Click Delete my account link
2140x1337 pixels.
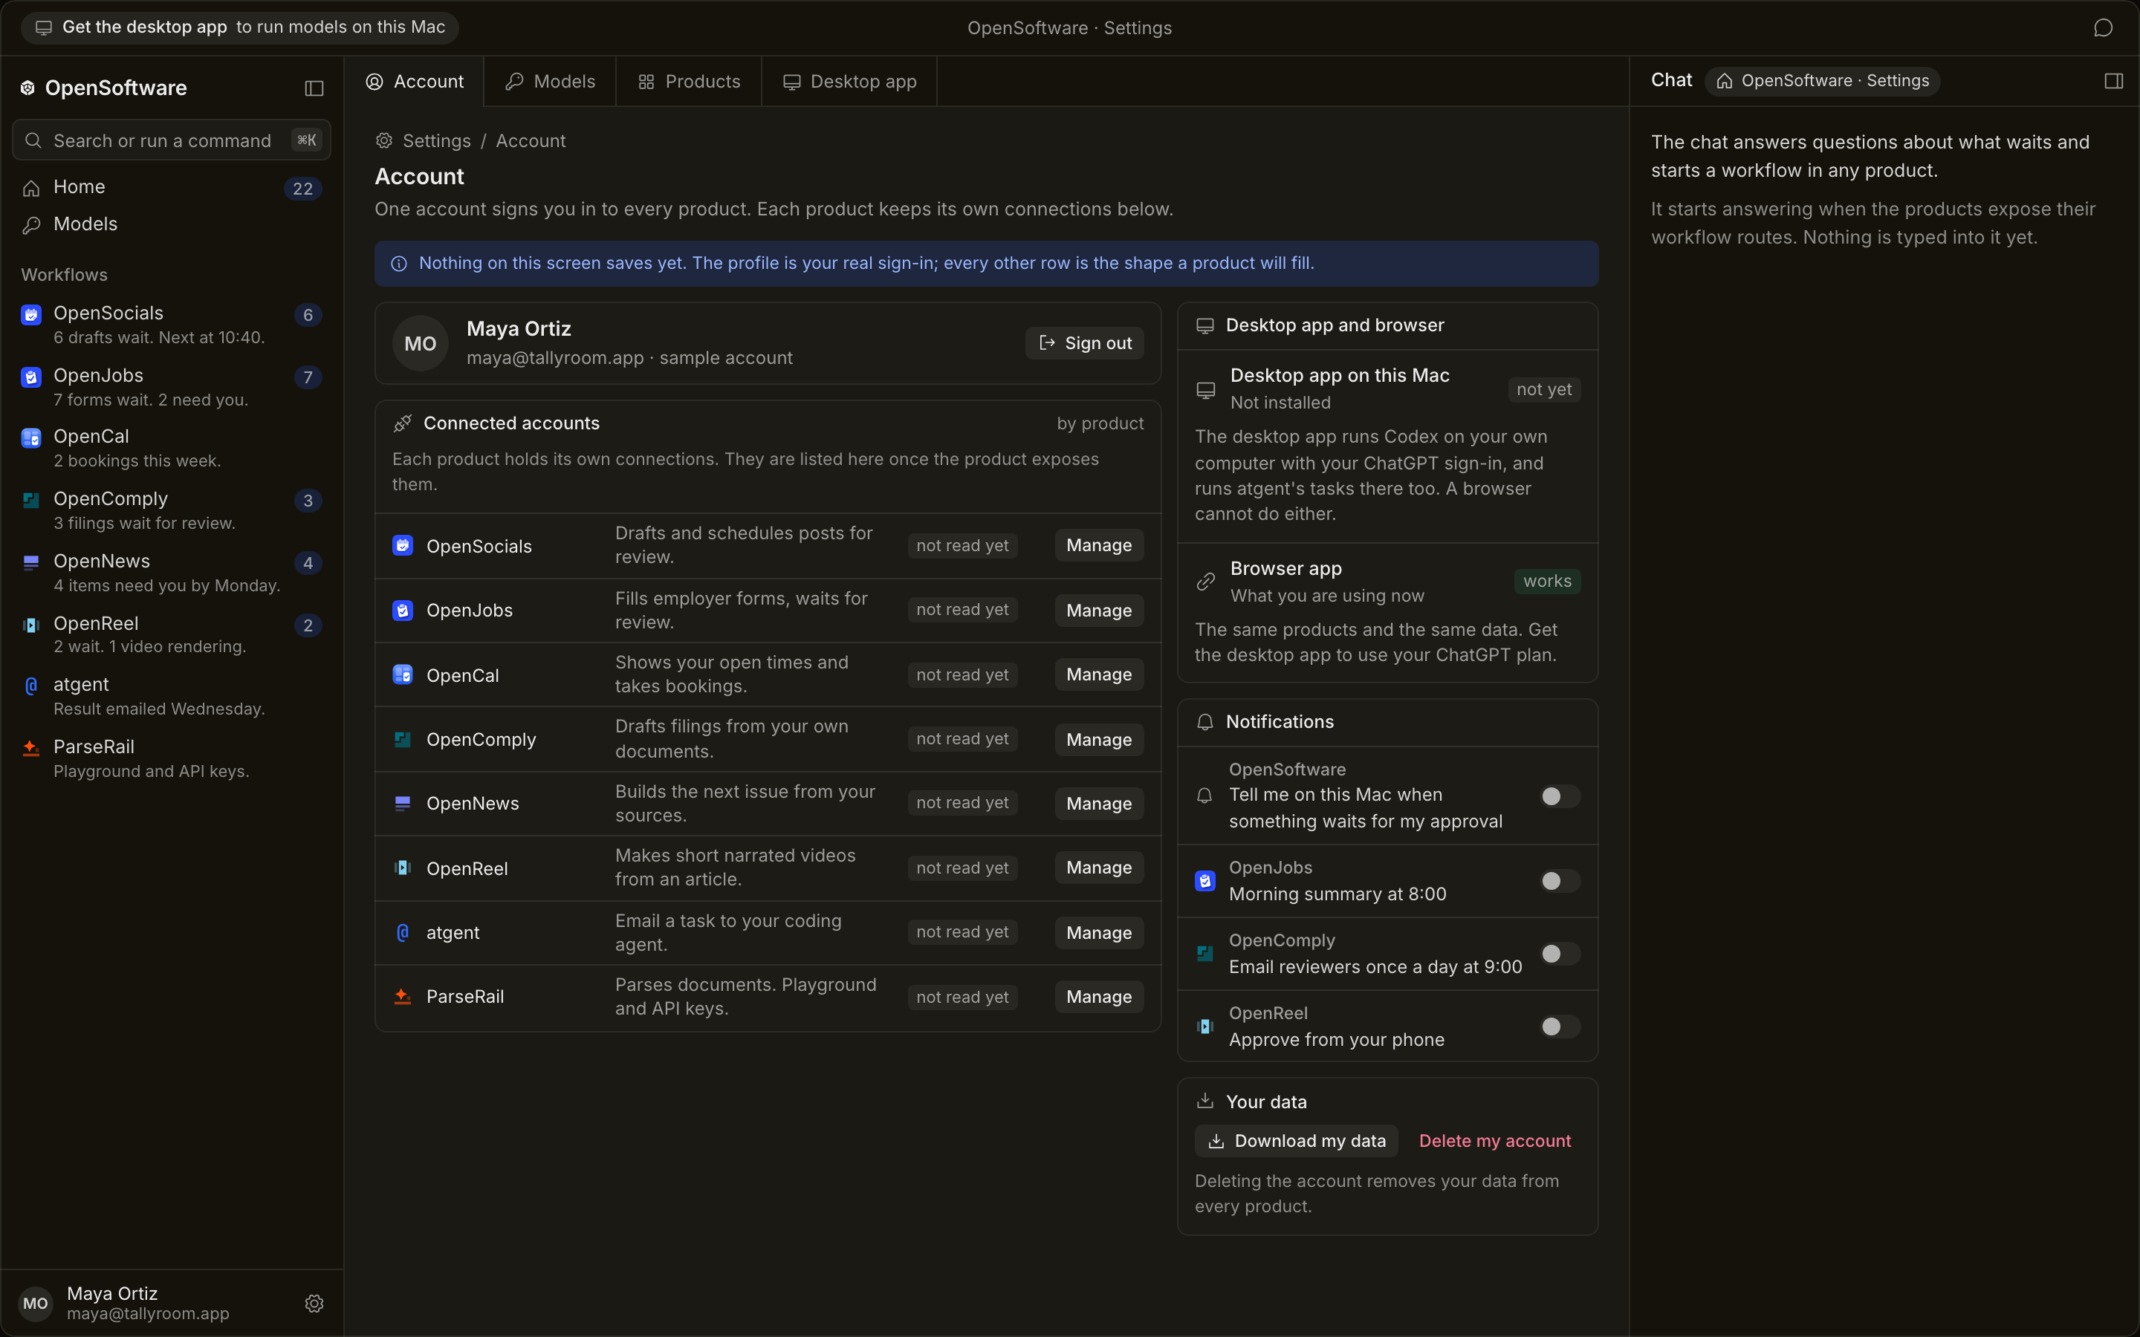[1494, 1141]
